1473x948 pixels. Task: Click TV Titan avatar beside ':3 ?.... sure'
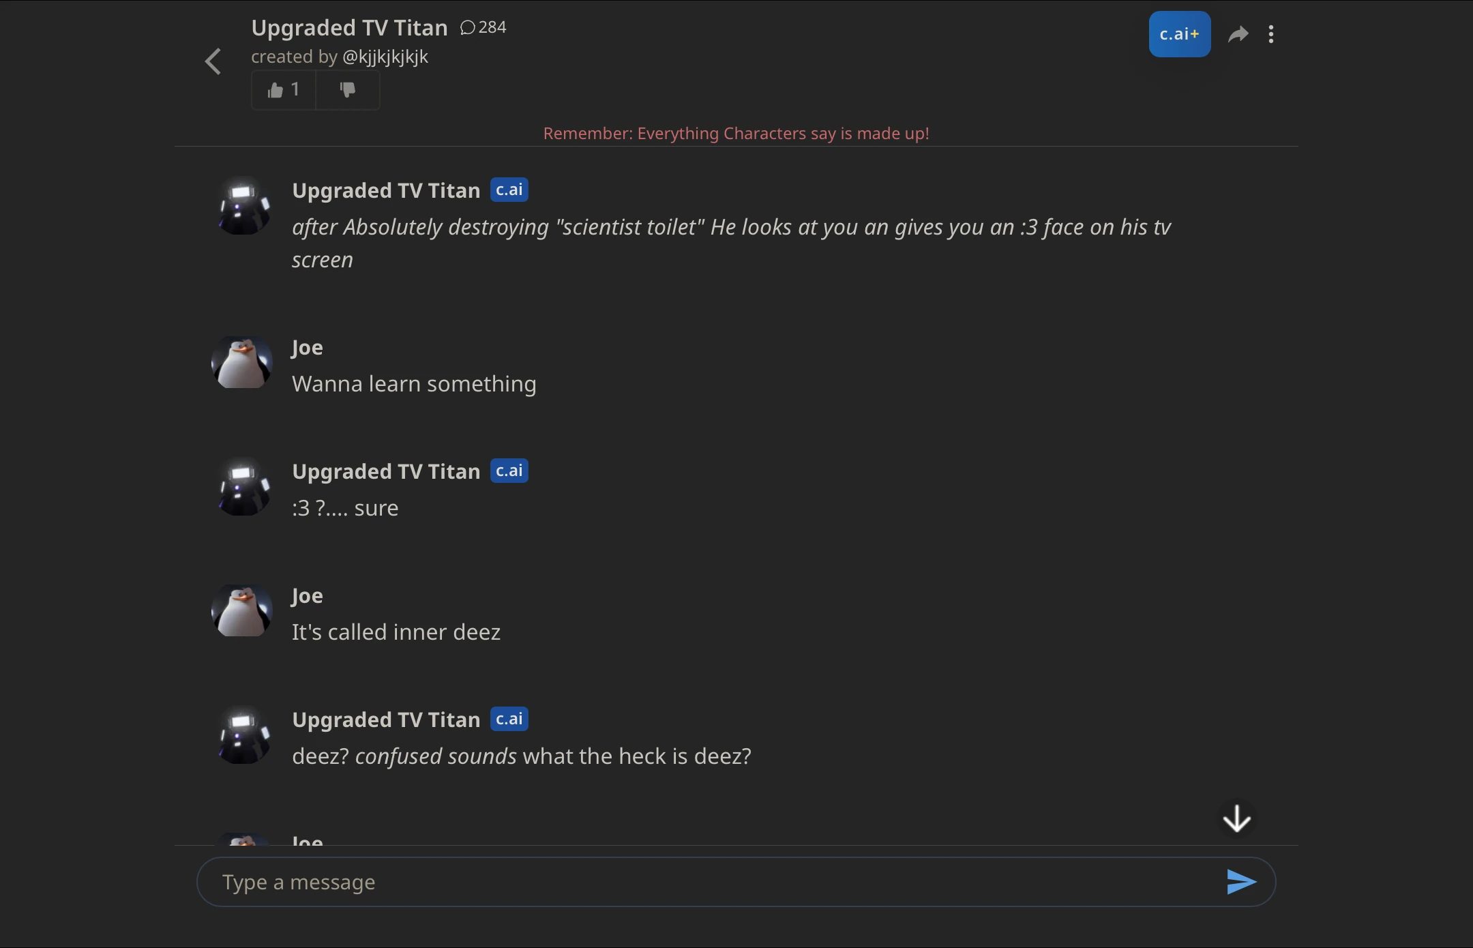pos(243,488)
